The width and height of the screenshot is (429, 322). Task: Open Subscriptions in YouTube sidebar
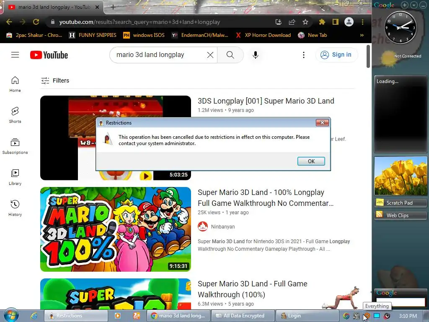15,146
